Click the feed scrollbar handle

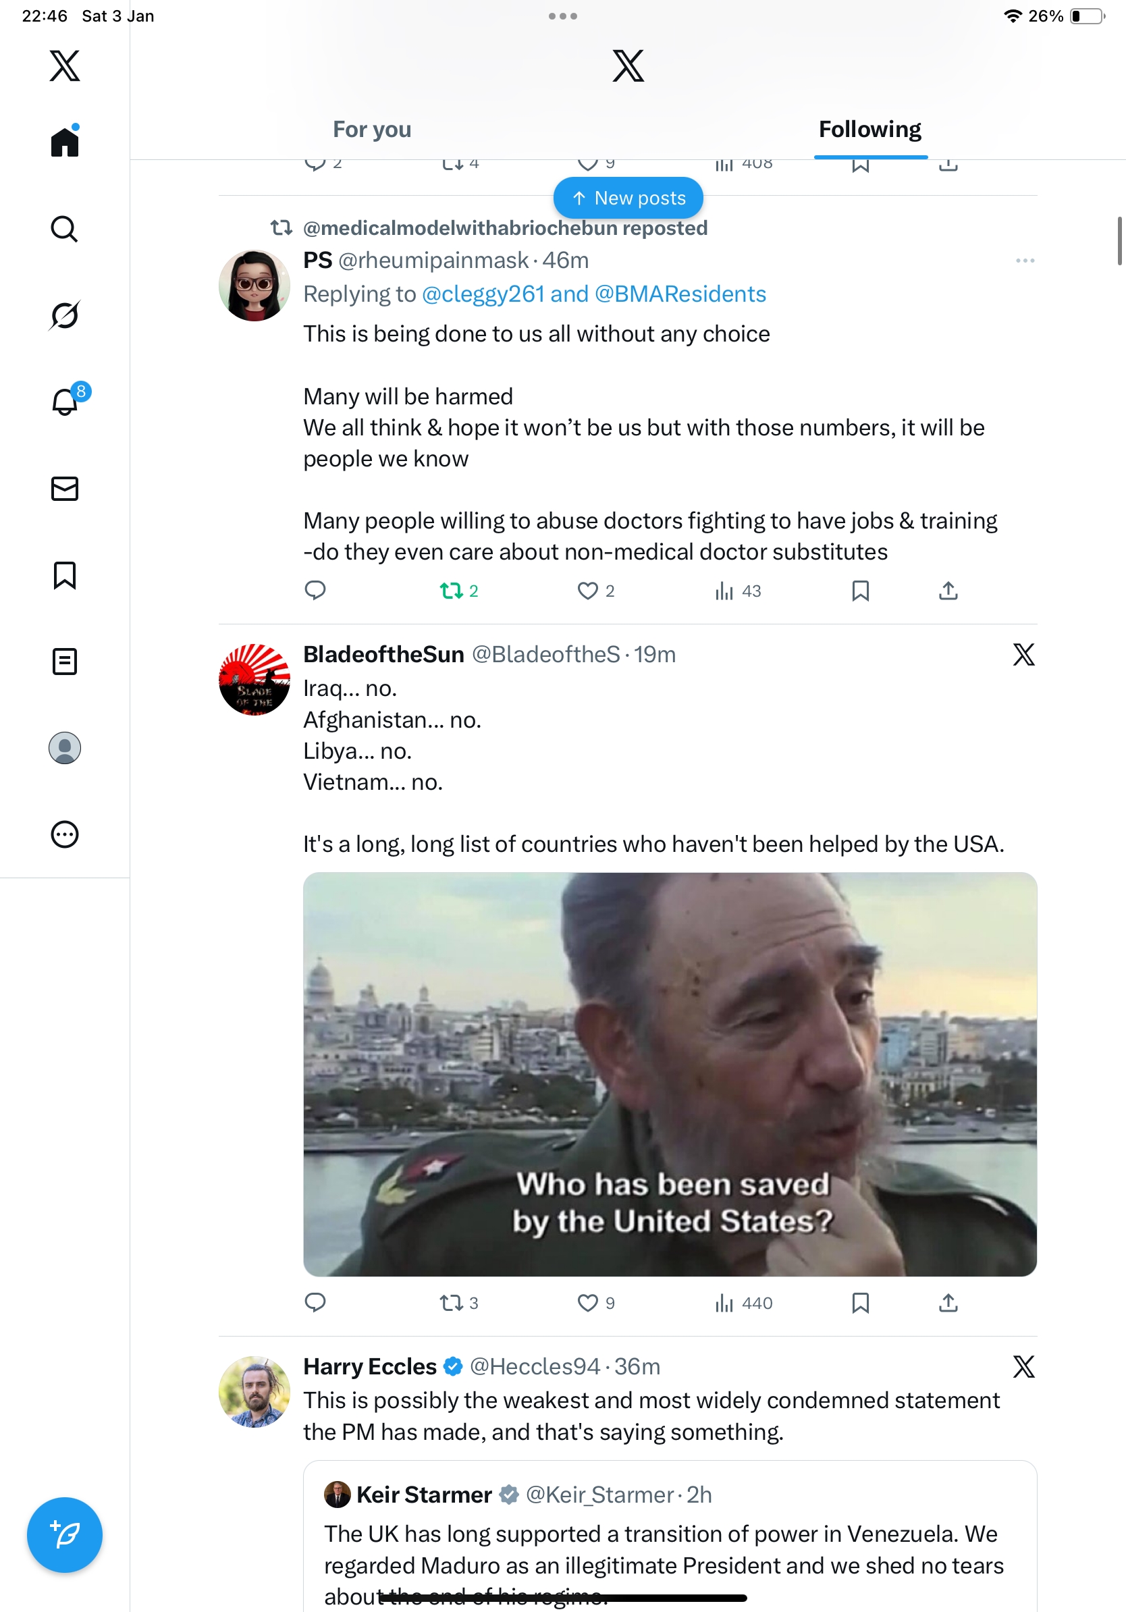1119,241
